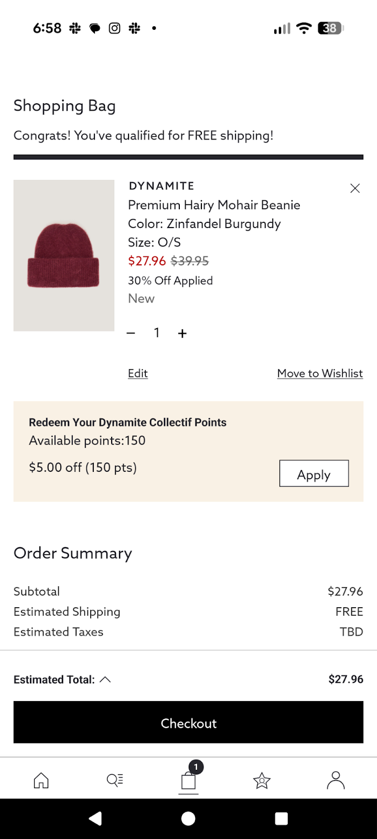Remove the beanie with the X icon
Viewport: 377px width, 839px height.
pyautogui.click(x=355, y=188)
